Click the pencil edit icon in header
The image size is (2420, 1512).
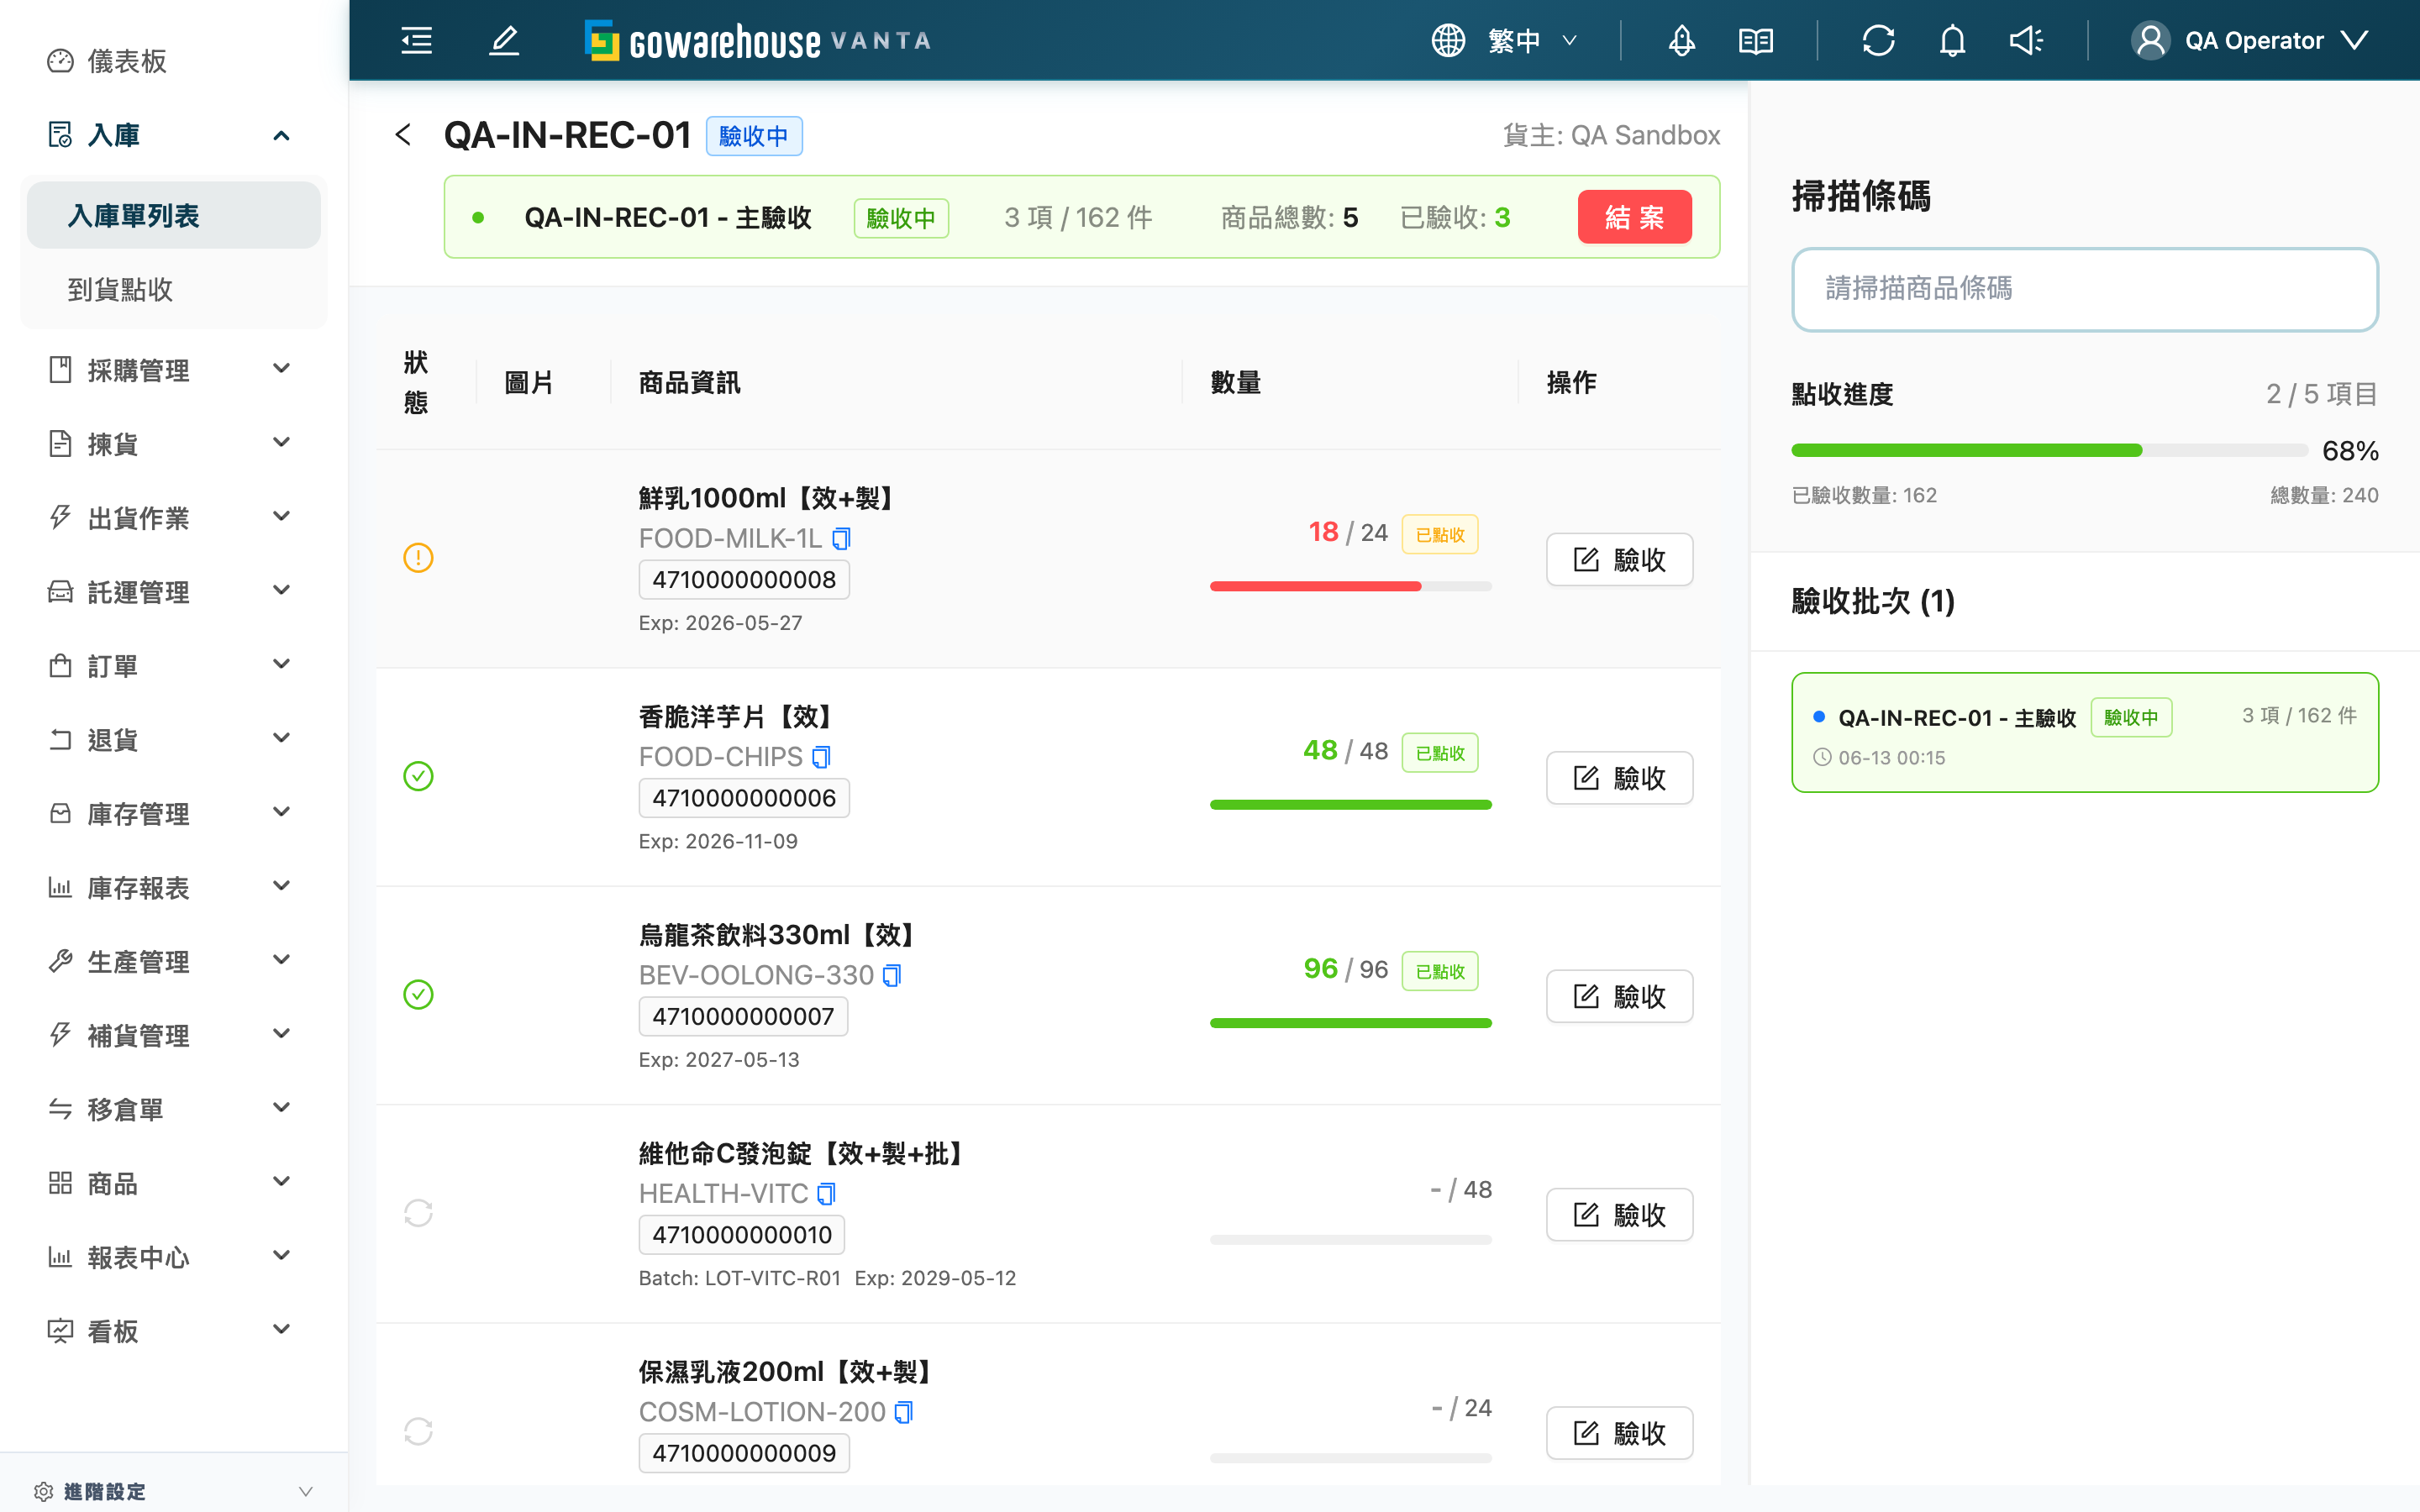504,40
